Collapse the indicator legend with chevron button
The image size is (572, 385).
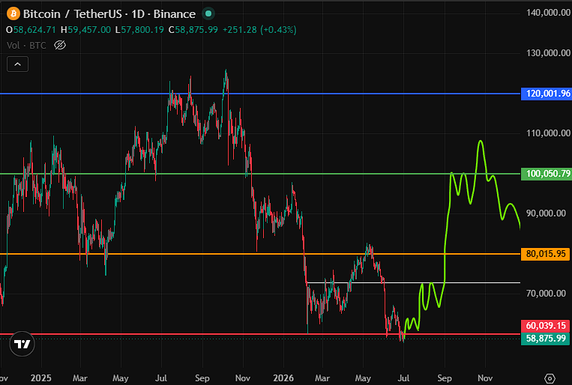pyautogui.click(x=17, y=64)
